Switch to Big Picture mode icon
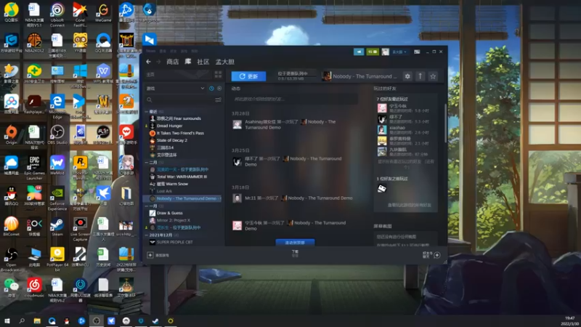581x327 pixels. click(x=417, y=52)
